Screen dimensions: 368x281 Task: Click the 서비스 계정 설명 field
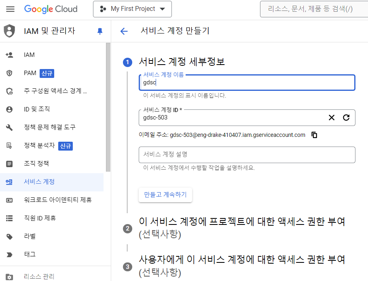coord(247,155)
